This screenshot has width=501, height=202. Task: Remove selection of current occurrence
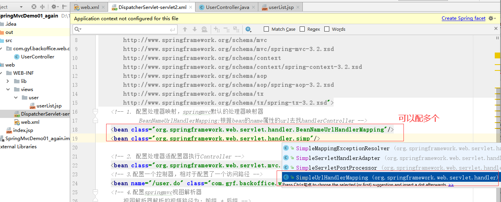(227, 29)
